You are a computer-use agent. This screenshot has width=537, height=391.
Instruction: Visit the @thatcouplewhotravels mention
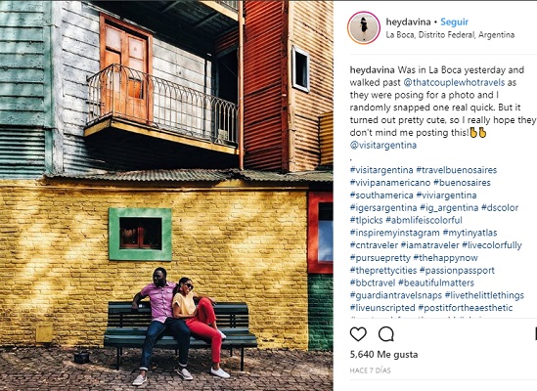tap(454, 82)
